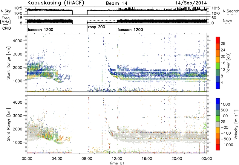
Task: Click the "-1000" label on the velocity colorbar
Action: coord(227,145)
